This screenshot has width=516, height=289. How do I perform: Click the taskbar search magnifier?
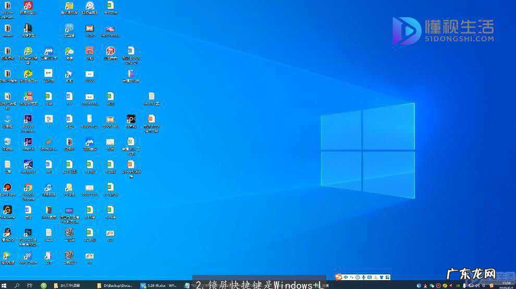point(17,285)
